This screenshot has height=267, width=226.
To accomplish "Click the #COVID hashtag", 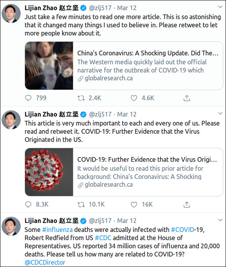I will pos(182,230).
